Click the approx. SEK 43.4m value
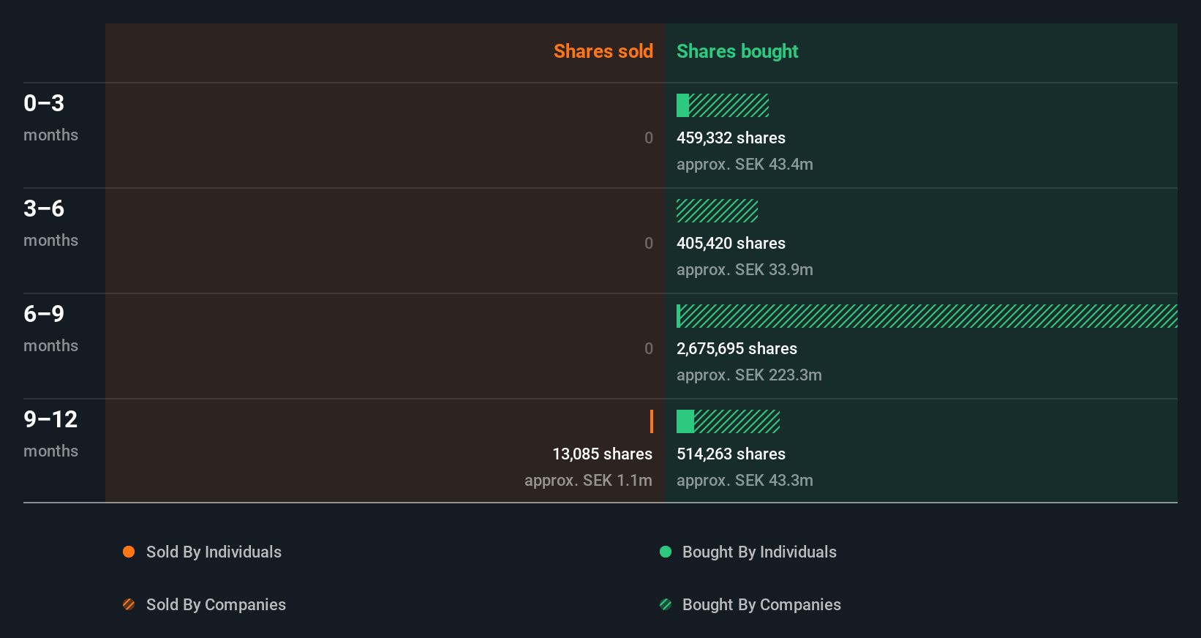This screenshot has width=1201, height=638. [x=745, y=165]
